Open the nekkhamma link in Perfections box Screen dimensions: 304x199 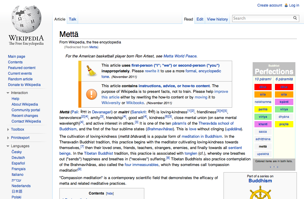[x=263, y=102]
